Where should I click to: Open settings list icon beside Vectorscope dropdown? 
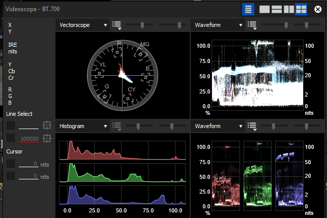[116, 25]
